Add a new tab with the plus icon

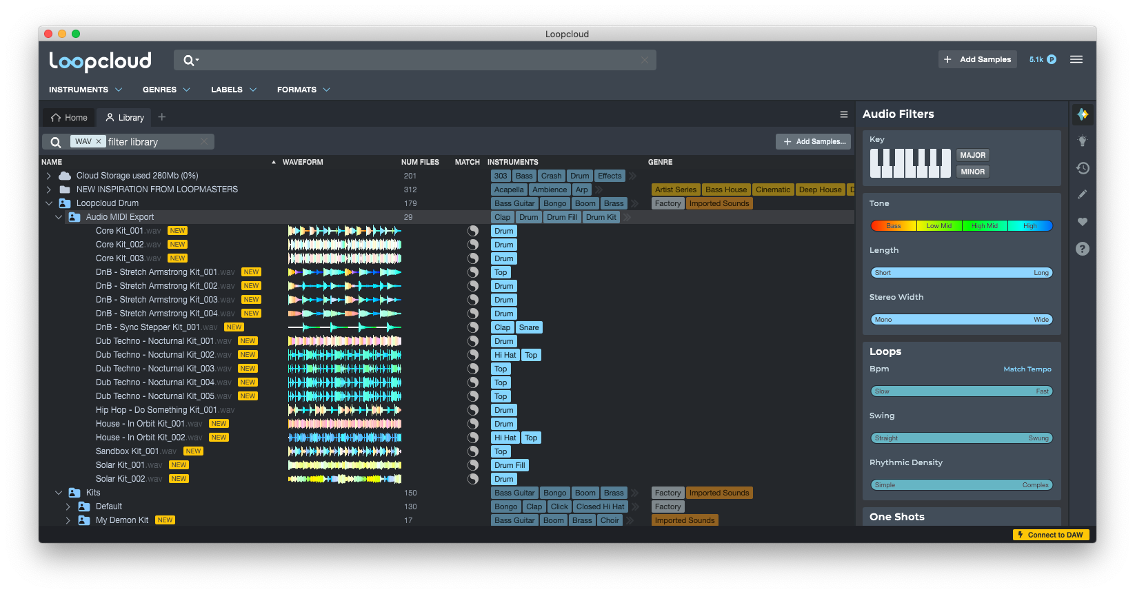click(162, 117)
